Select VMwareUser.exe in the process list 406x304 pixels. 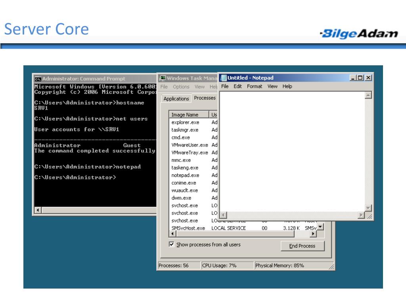point(190,145)
